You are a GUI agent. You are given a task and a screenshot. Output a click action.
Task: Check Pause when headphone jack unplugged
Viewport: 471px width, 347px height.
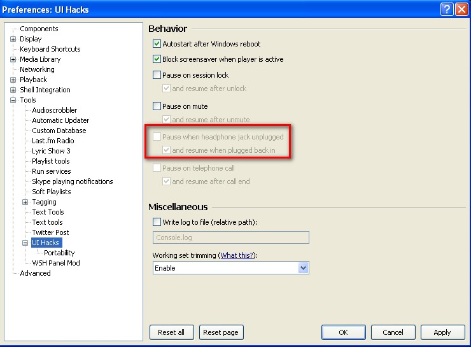[157, 137]
